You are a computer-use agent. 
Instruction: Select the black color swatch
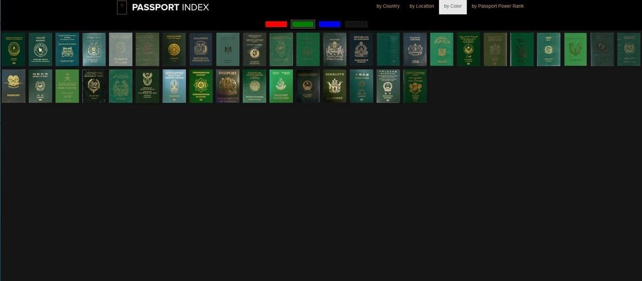[356, 24]
